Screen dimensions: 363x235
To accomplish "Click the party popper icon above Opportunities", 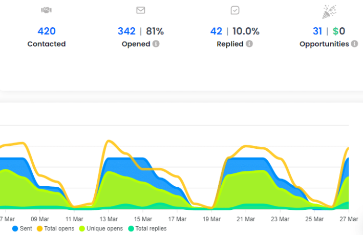I will (329, 11).
